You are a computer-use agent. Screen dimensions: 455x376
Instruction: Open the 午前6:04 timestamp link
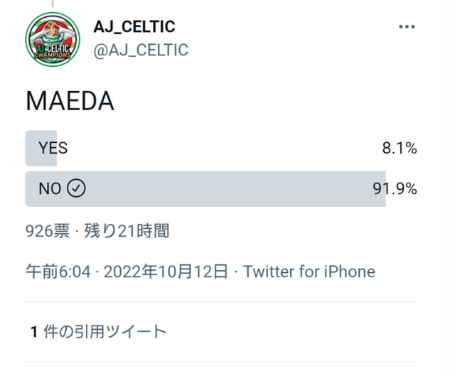58,272
